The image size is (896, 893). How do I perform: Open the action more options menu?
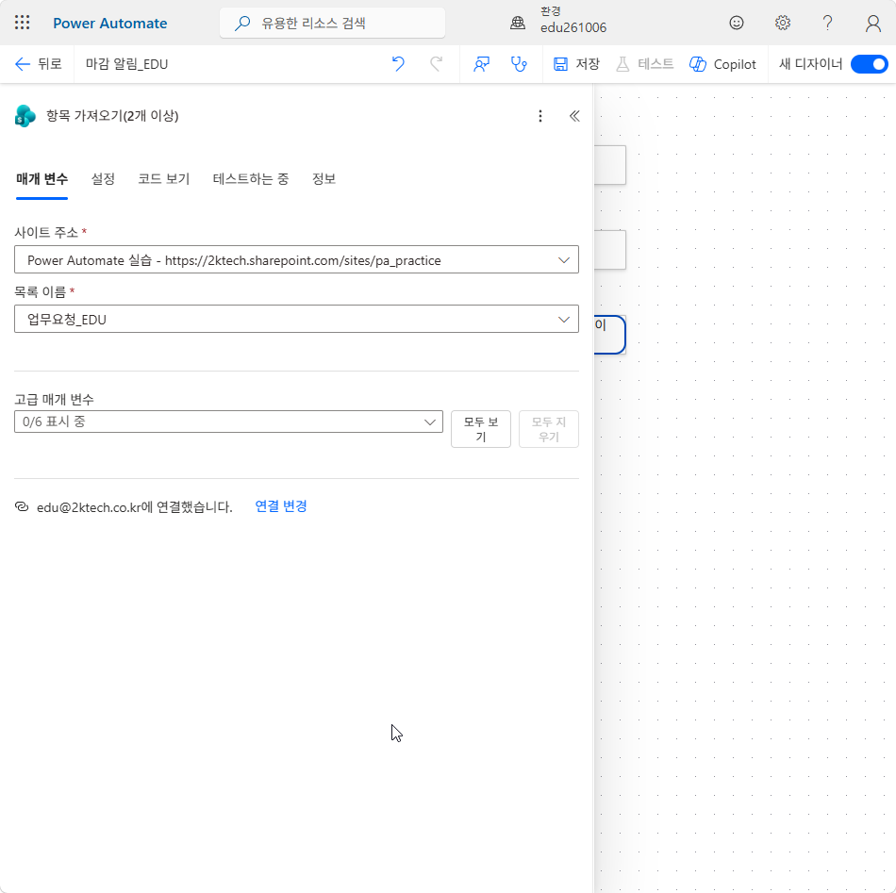click(540, 116)
